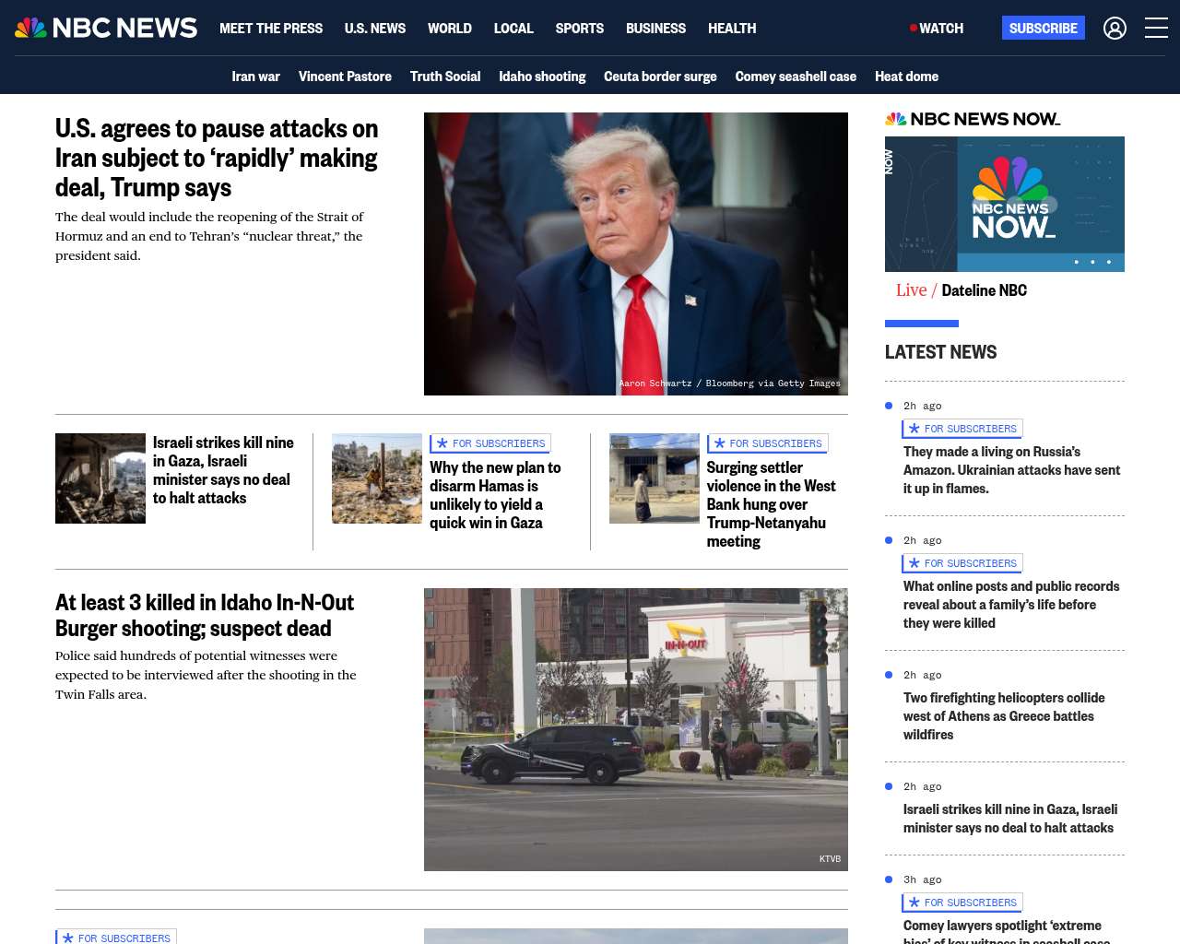The width and height of the screenshot is (1180, 944).
Task: Read the Idaho In-N-Out shooting headline
Action: click(x=205, y=615)
